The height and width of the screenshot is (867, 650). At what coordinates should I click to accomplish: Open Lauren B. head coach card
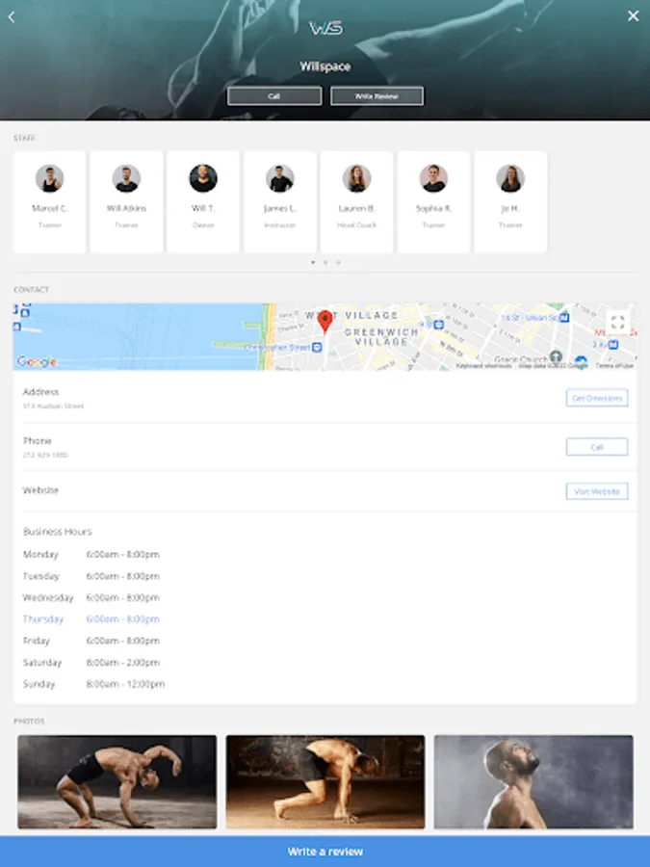(x=356, y=202)
